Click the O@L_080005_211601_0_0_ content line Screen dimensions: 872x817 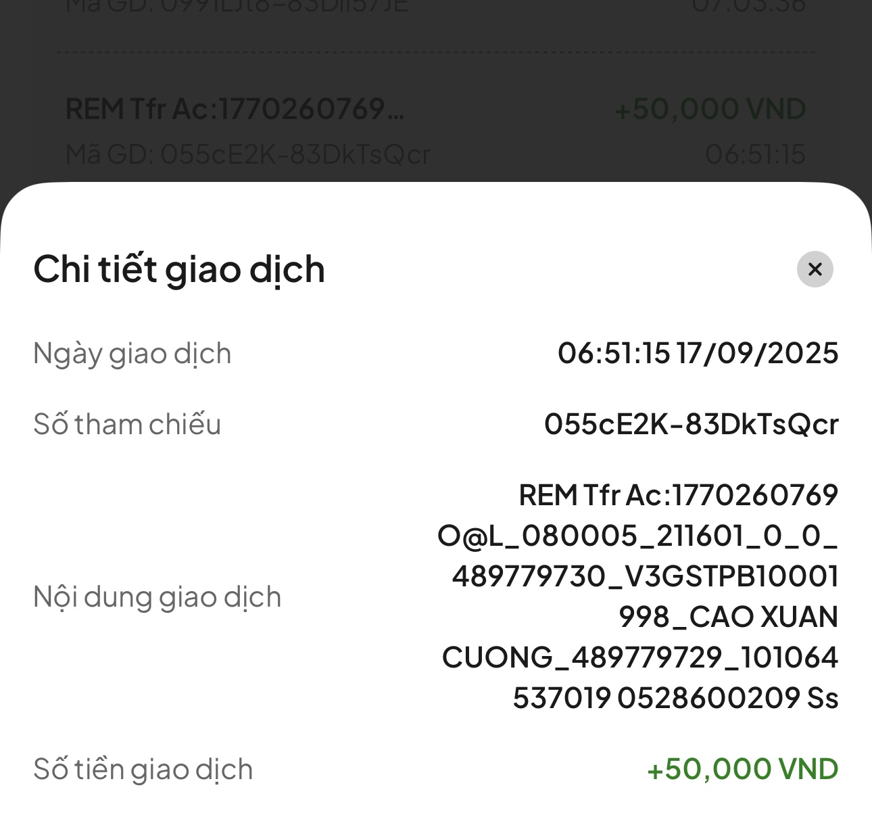(637, 536)
